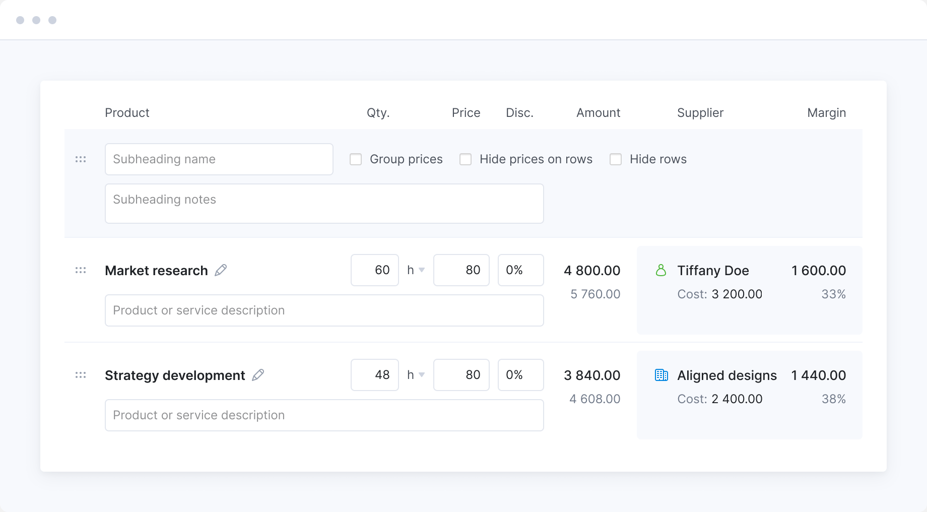Click the blue building icon by Aligned designs
The image size is (927, 512).
(x=661, y=375)
